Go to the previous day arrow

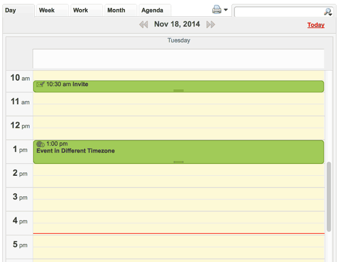pos(144,24)
